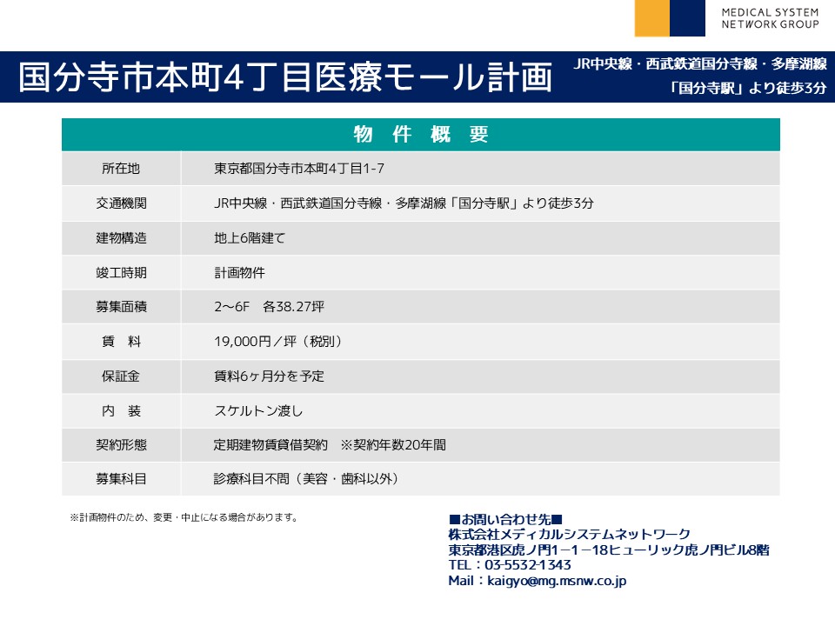The image size is (835, 626).
Task: Click the 2〜6F 各38.27坪 area value
Action: pos(269,307)
